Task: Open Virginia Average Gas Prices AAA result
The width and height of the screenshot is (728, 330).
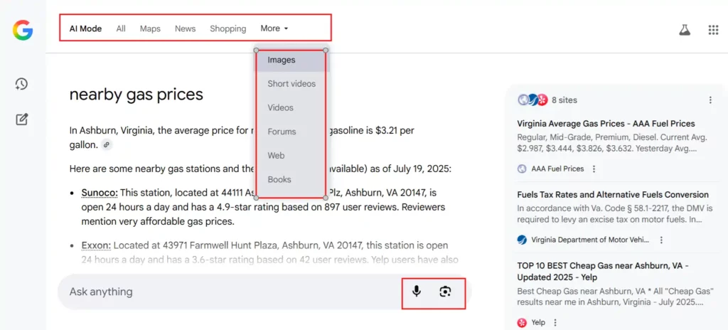Action: [606, 124]
